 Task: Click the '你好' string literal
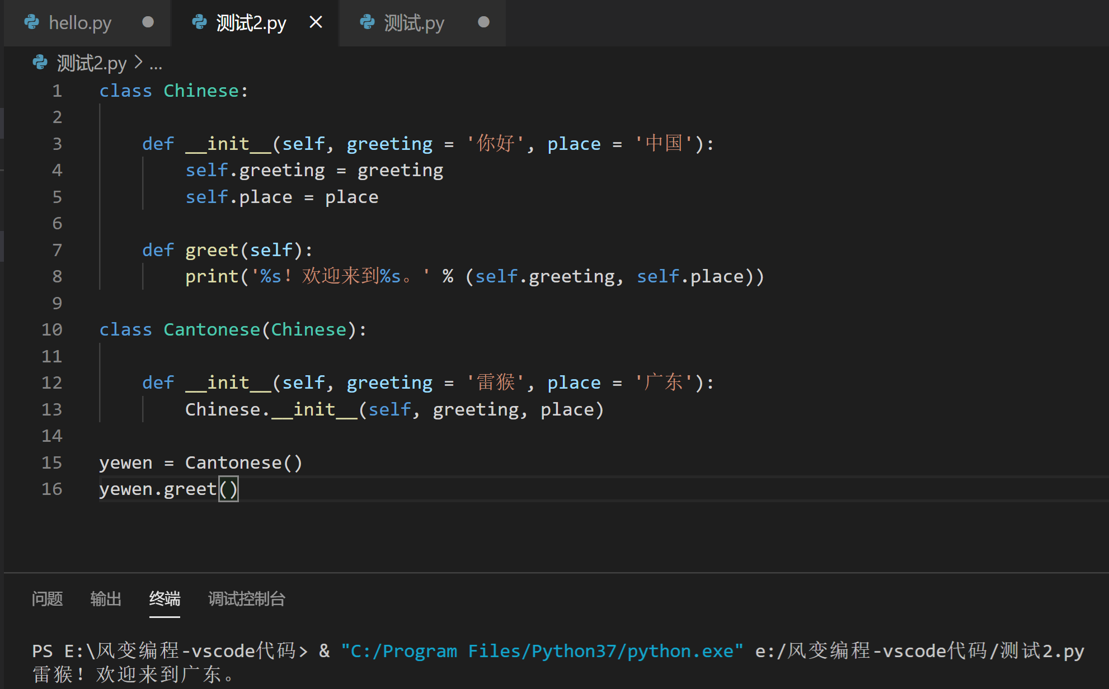tap(495, 144)
